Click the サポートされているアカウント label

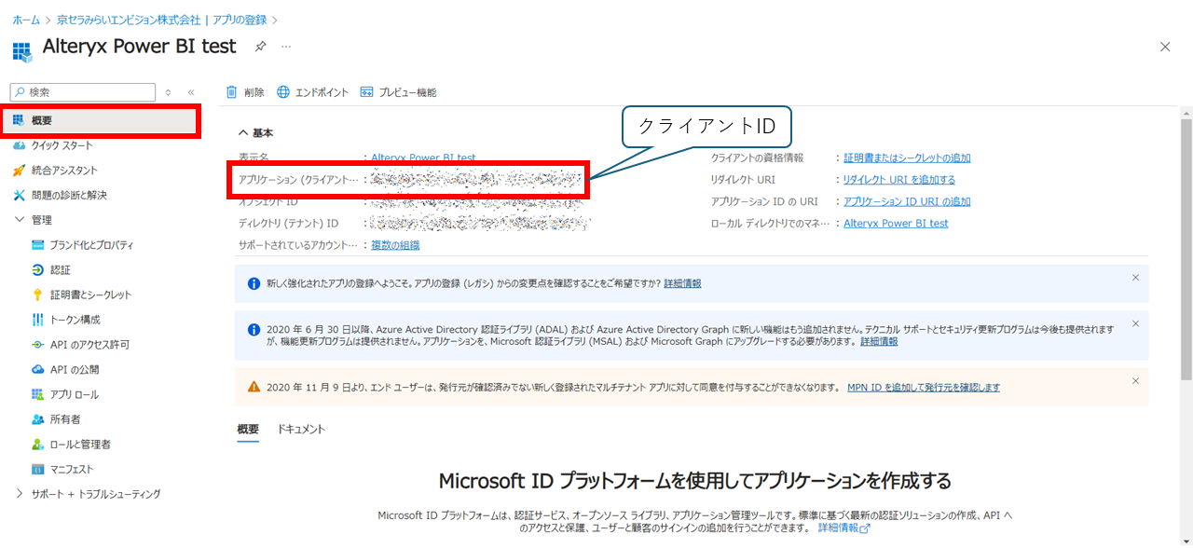[x=297, y=245]
